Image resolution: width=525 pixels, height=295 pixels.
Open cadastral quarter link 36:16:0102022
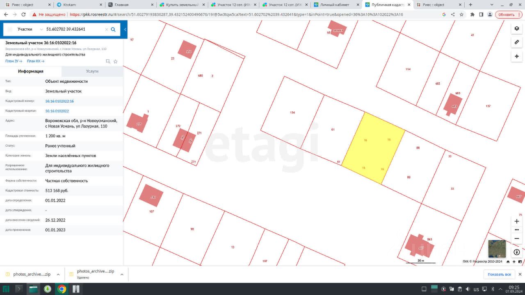tap(57, 111)
